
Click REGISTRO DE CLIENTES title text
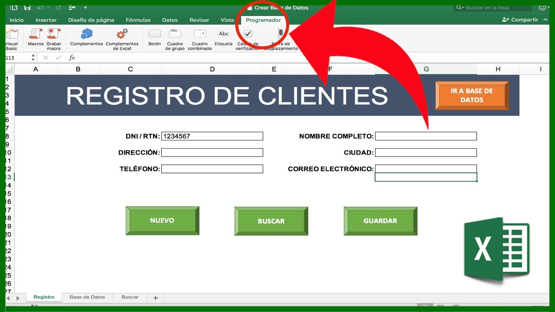pos(227,95)
